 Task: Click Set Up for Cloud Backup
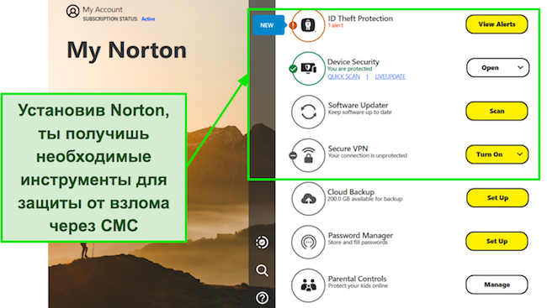[497, 198]
